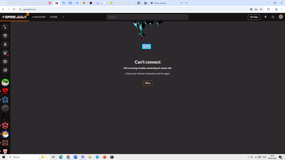The width and height of the screenshot is (285, 160).
Task: Click the taskbar Поиск search box
Action: [28, 157]
